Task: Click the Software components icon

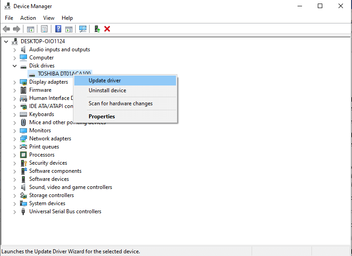Action: click(24, 171)
